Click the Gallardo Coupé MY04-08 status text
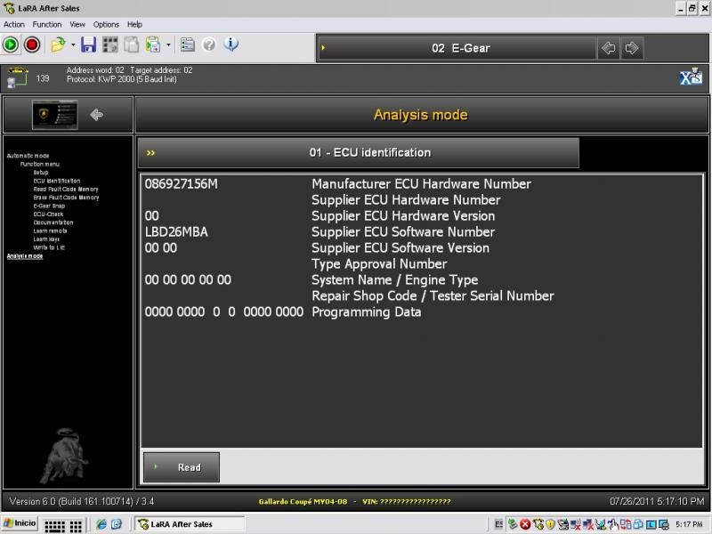712x534 pixels. pyautogui.click(x=303, y=502)
